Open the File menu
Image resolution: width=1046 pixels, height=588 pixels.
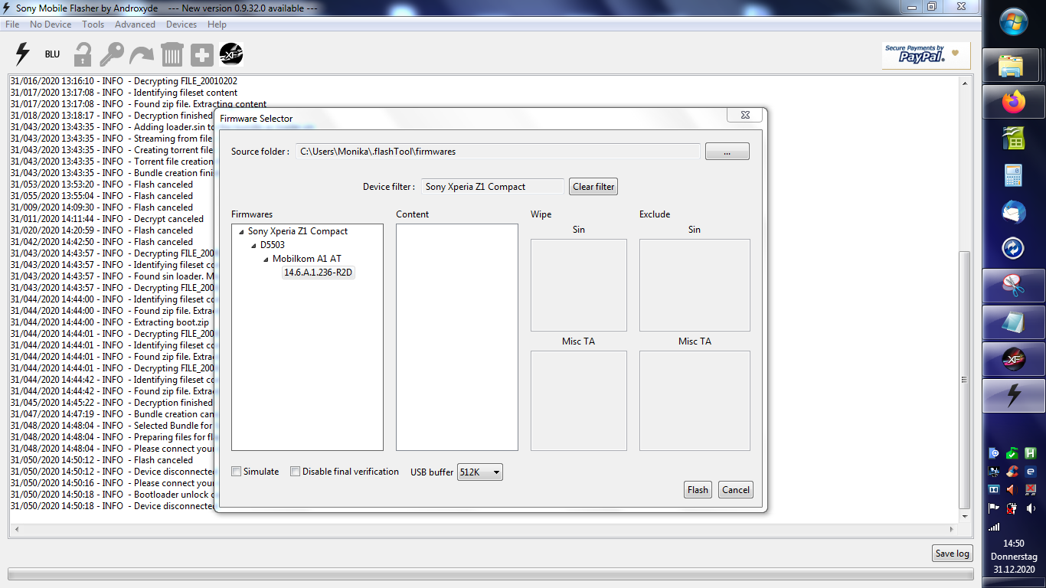12,24
